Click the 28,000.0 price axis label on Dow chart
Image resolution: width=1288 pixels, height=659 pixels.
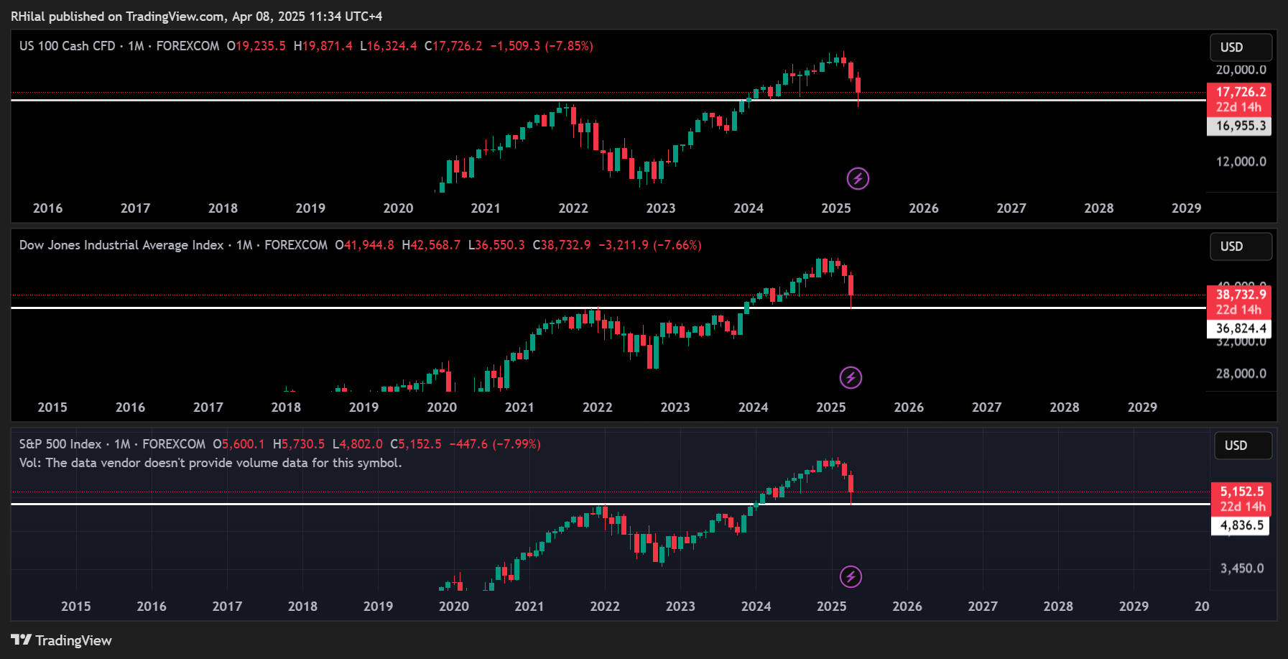[x=1241, y=374]
